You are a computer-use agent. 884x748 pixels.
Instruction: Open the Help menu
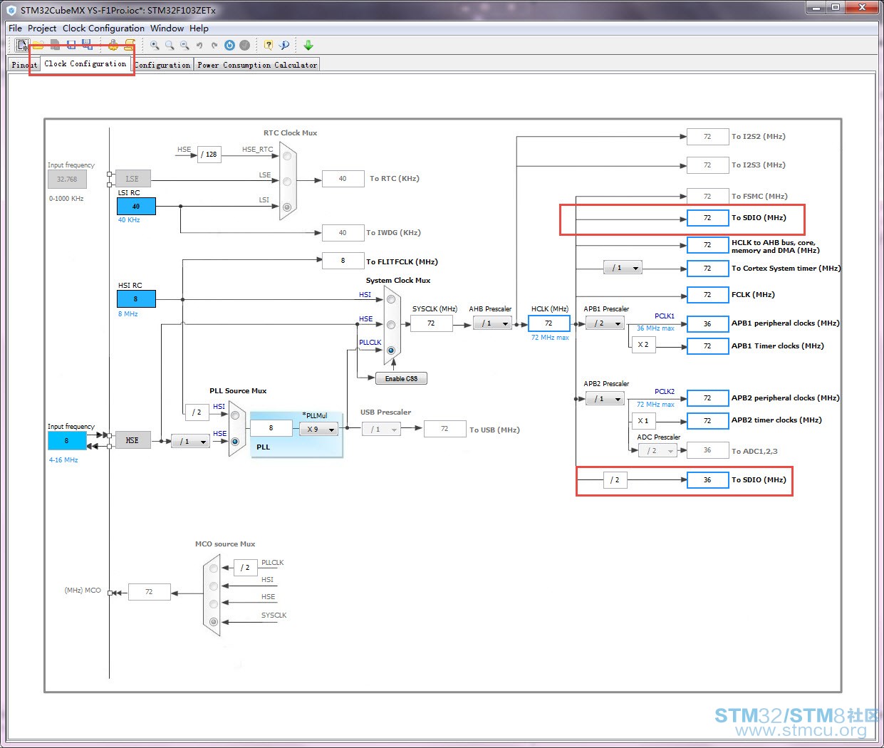click(x=199, y=28)
